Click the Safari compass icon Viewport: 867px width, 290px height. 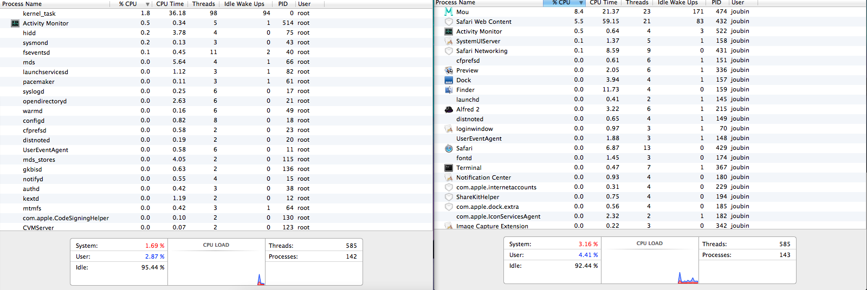449,148
